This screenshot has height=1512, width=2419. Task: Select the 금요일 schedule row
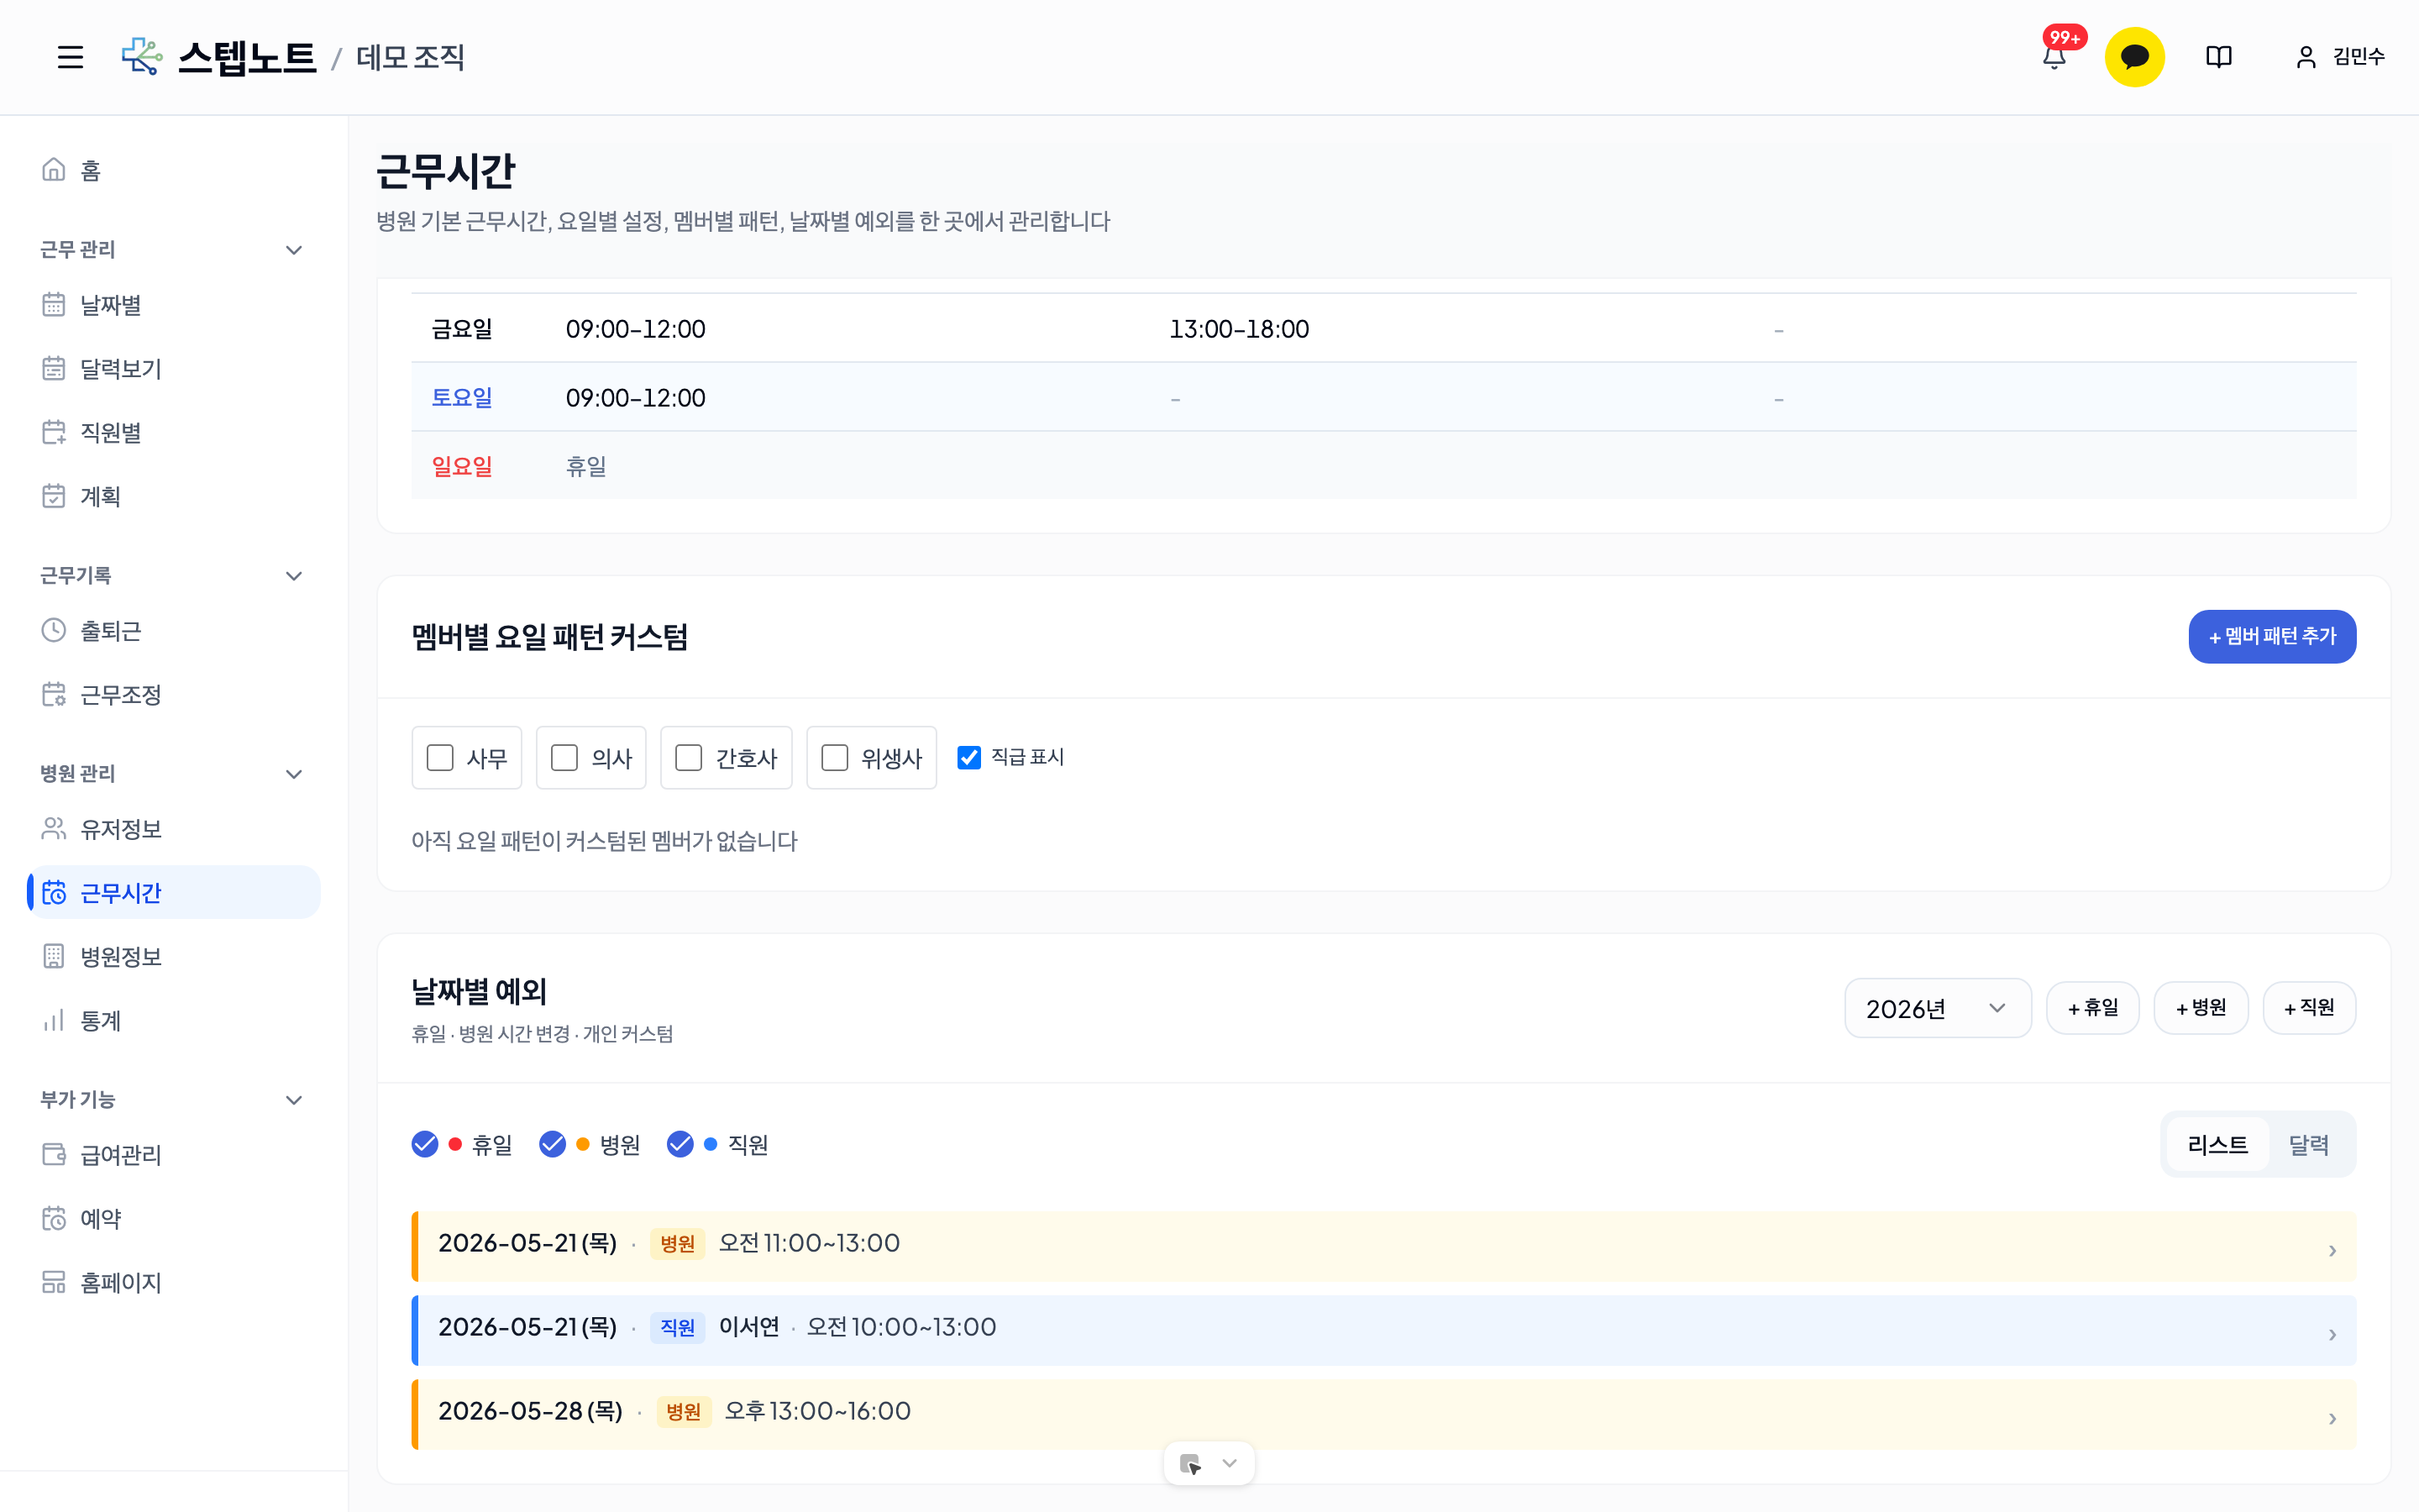pos(1383,328)
